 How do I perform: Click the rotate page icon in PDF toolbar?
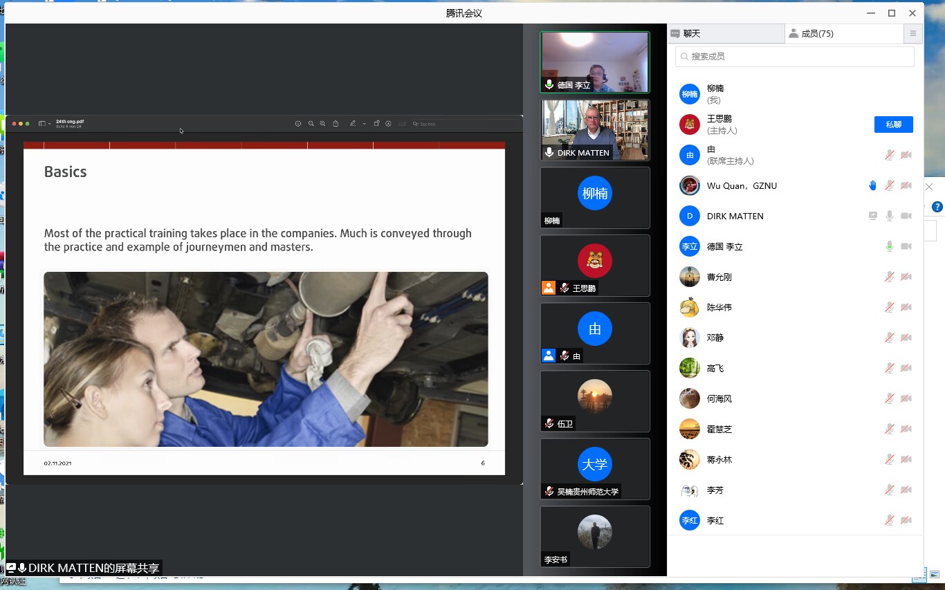(x=376, y=124)
